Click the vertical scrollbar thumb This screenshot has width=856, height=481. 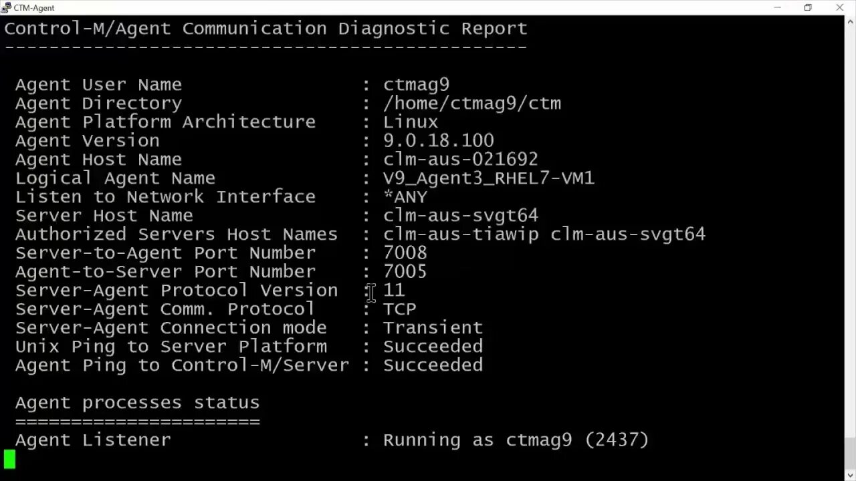850,451
